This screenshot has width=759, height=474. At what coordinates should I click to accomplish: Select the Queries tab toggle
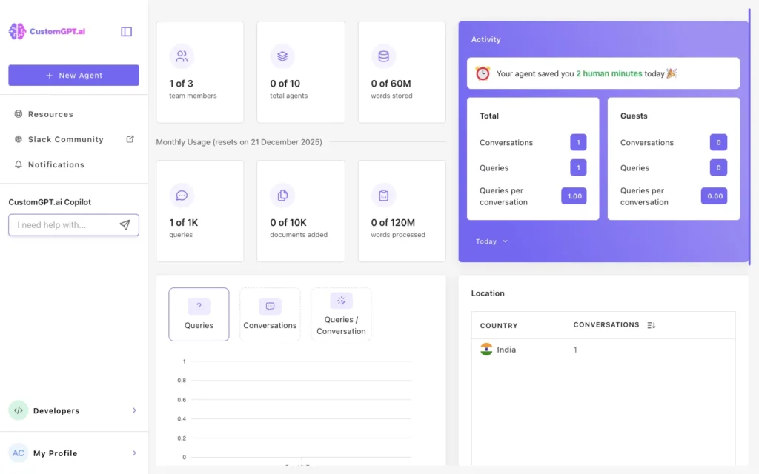coord(199,314)
